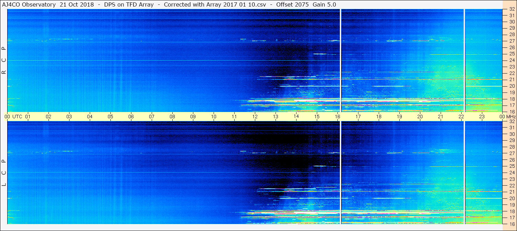
Task: Pick hour marker 10 on time axis
Action: 214,117
